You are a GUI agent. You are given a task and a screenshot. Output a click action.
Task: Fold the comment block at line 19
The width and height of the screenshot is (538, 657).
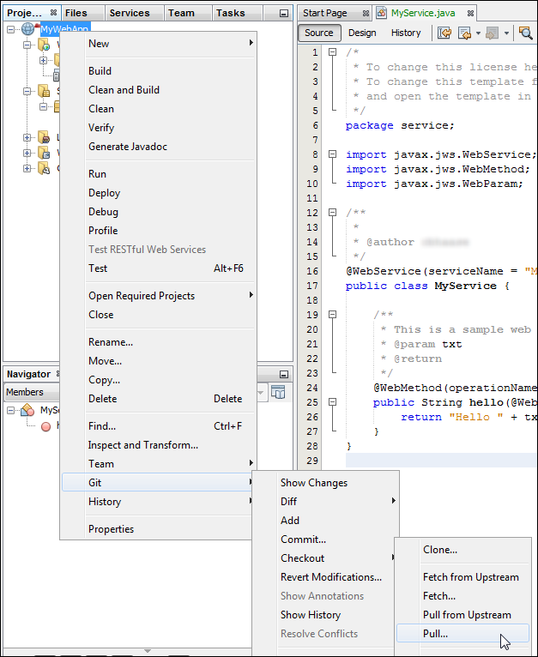pyautogui.click(x=333, y=314)
